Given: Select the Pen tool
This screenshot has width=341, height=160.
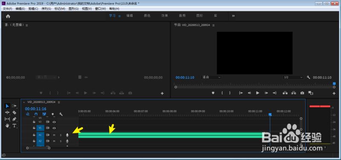Looking at the screenshot, I should pos(14,119).
